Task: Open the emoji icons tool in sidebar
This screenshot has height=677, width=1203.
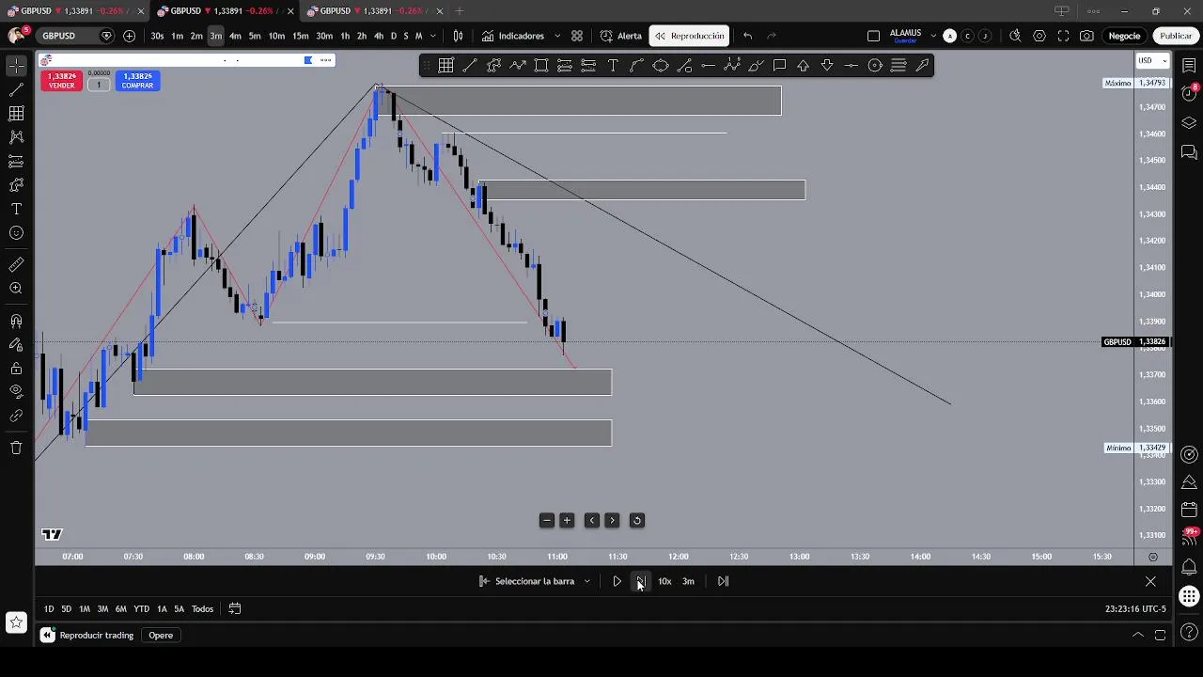Action: coord(16,233)
